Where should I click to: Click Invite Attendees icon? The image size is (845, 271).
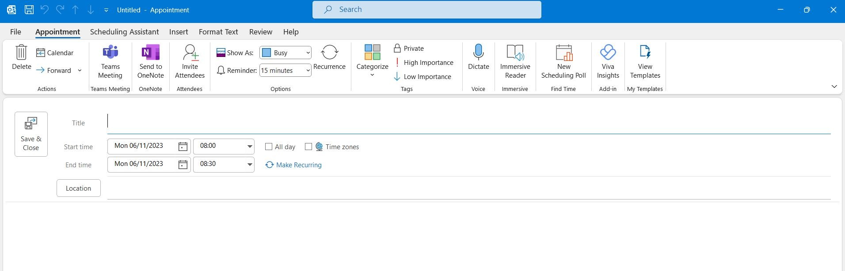[190, 52]
